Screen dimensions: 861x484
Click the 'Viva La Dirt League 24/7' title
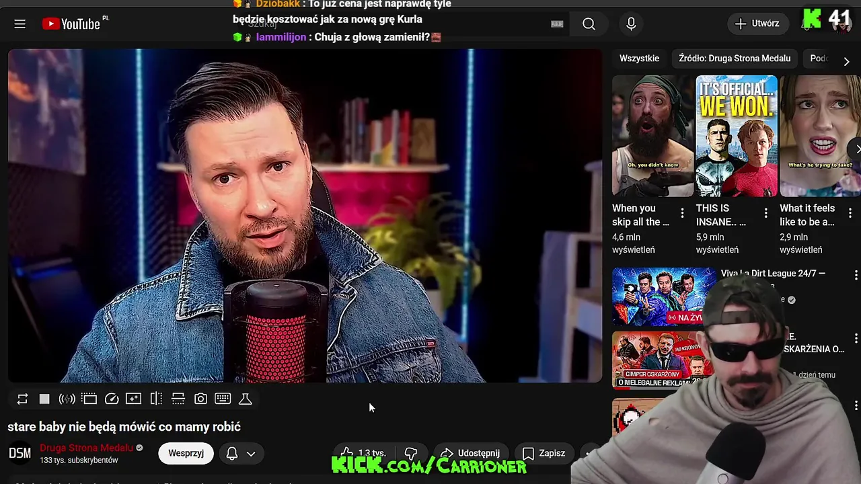coord(773,274)
